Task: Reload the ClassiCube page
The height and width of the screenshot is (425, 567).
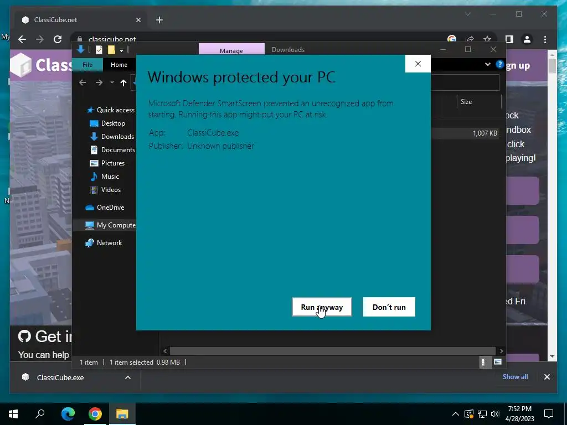Action: [x=58, y=39]
